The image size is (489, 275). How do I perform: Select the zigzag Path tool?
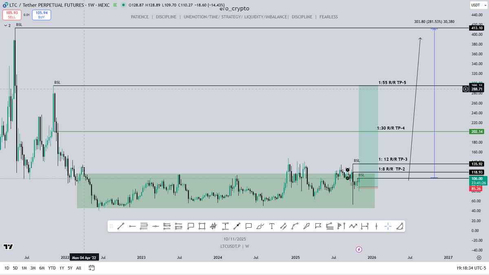click(x=353, y=226)
